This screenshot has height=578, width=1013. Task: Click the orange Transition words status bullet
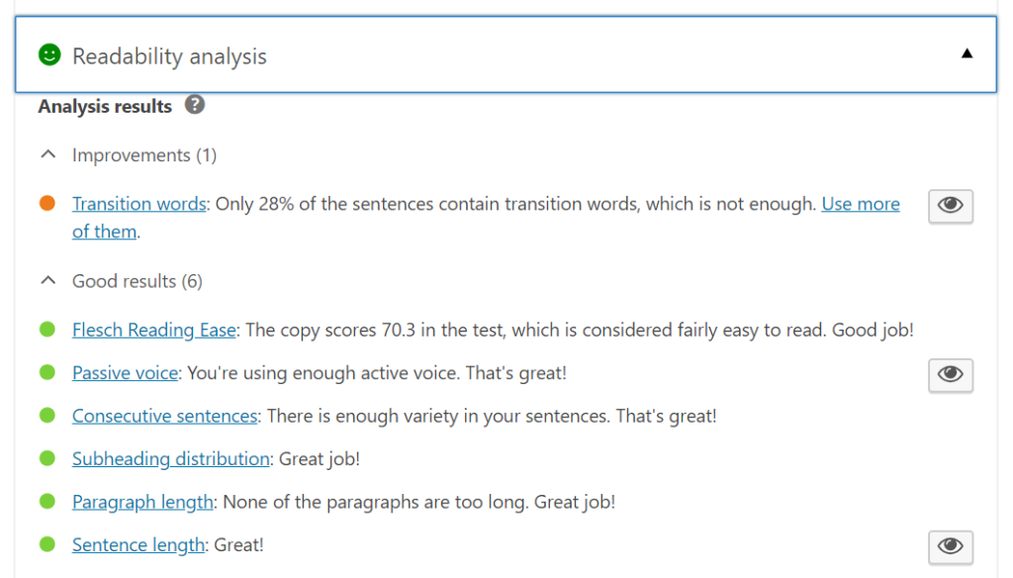coord(46,204)
